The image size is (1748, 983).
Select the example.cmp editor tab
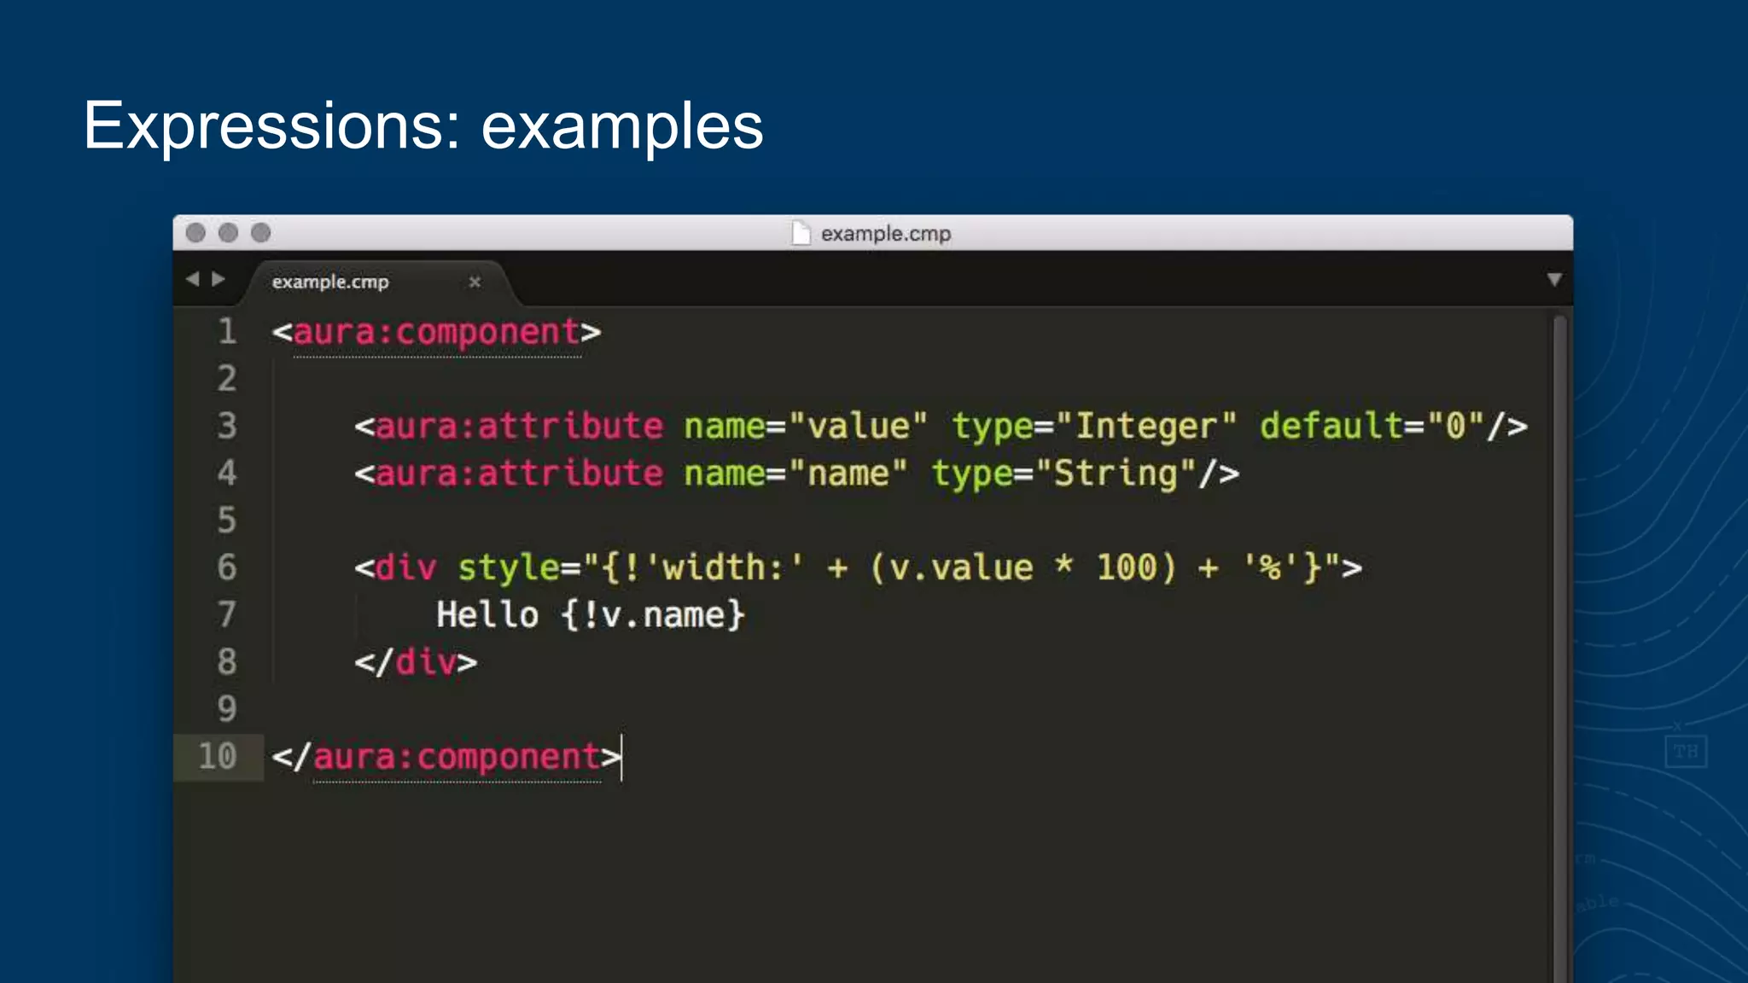[330, 282]
